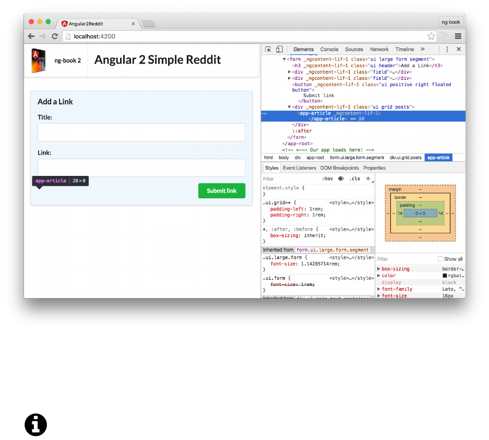Screen dimensions: 489x440
Task: Focus the Link input field
Action: pyautogui.click(x=141, y=168)
